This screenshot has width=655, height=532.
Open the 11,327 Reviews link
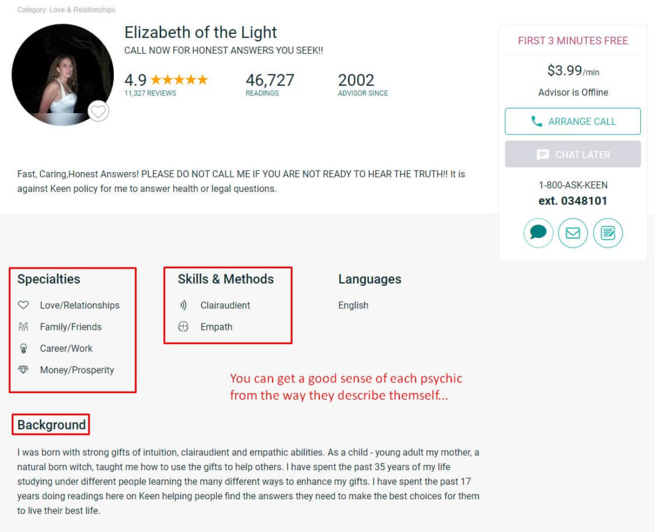150,93
